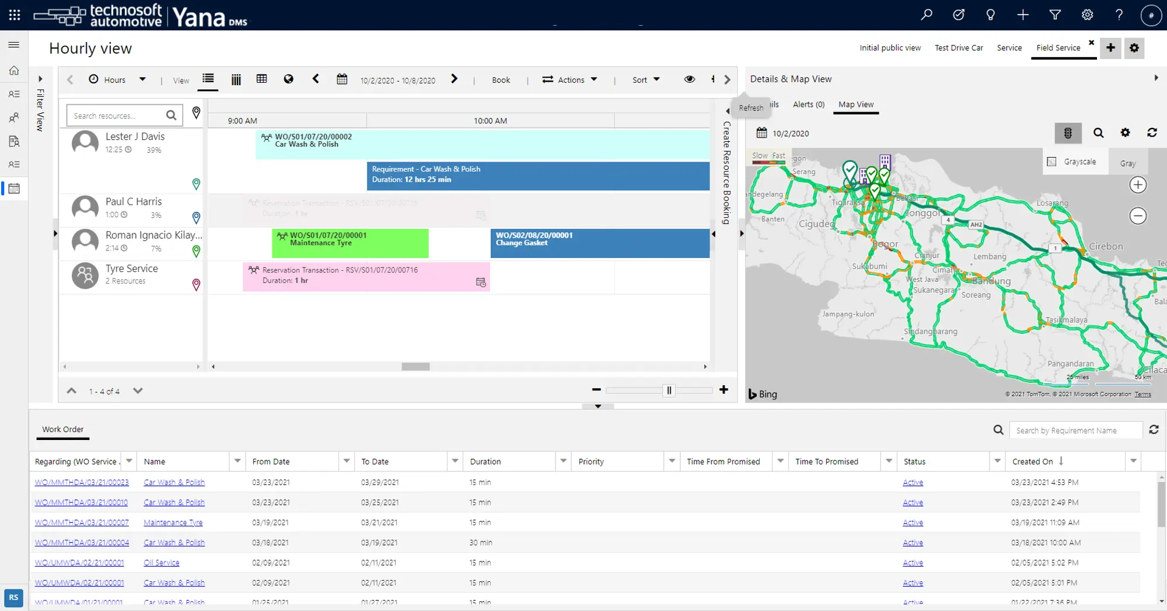Click the plus to increase timeline zoom
1167x611 pixels.
click(724, 390)
